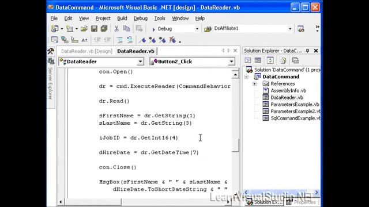The image size is (369, 207).
Task: Open the File menu
Action: click(54, 18)
